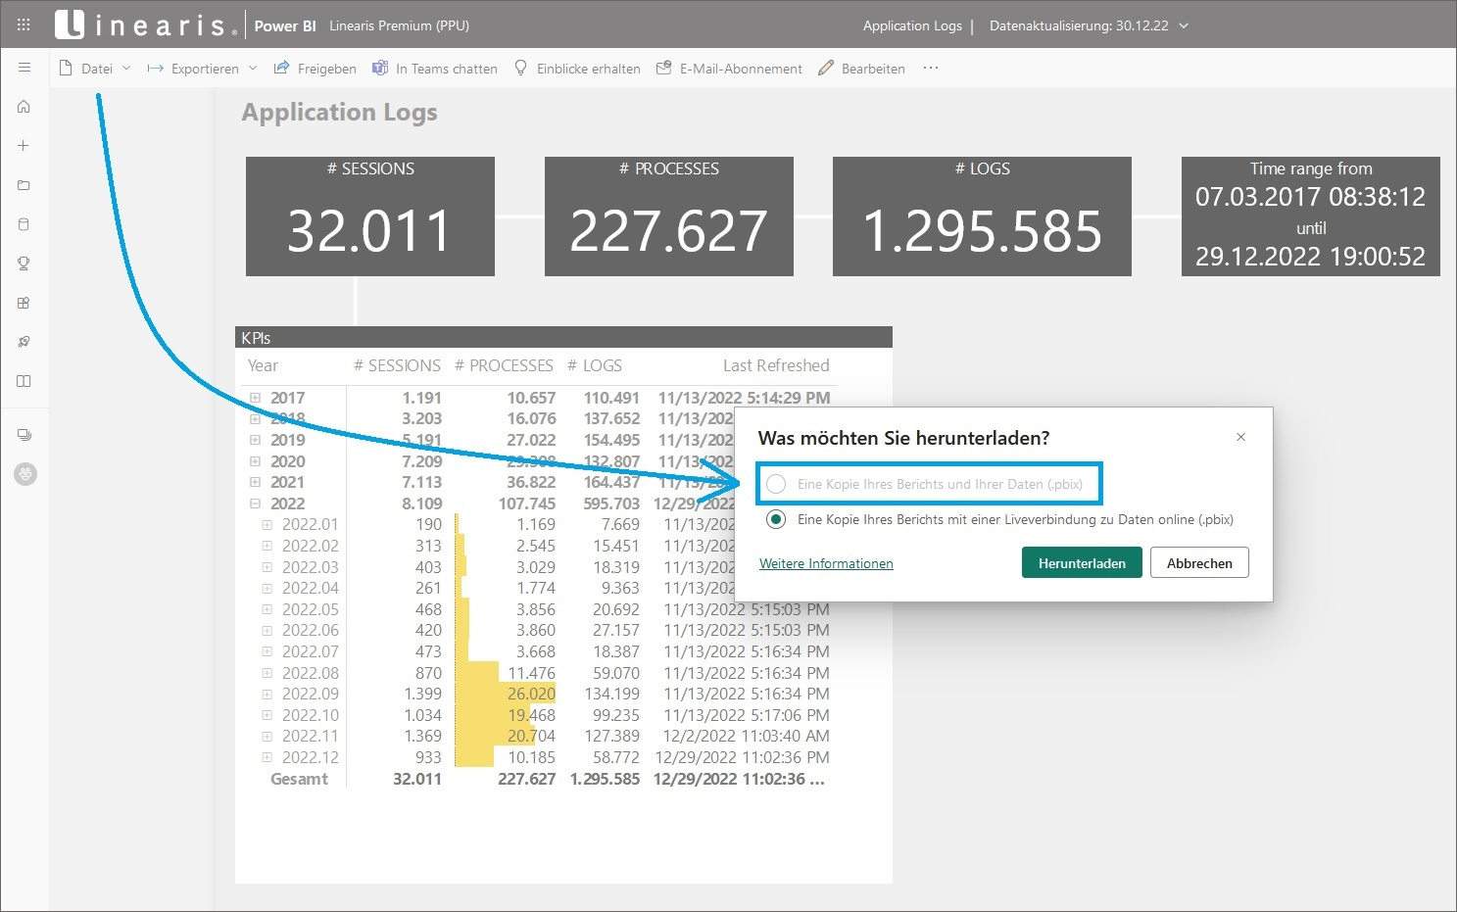This screenshot has height=912, width=1457.
Task: Open the Workspaces panel icon
Action: (24, 434)
